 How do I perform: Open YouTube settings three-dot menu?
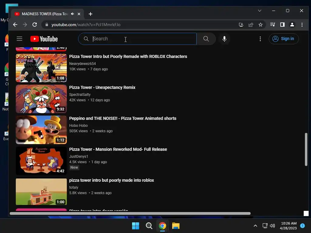pos(260,39)
